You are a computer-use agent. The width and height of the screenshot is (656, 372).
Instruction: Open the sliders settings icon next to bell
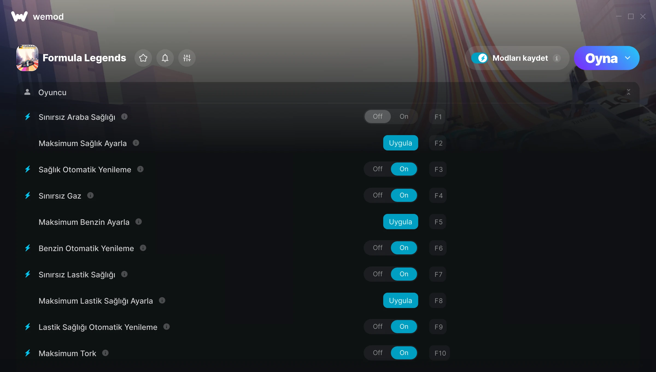[x=187, y=58]
